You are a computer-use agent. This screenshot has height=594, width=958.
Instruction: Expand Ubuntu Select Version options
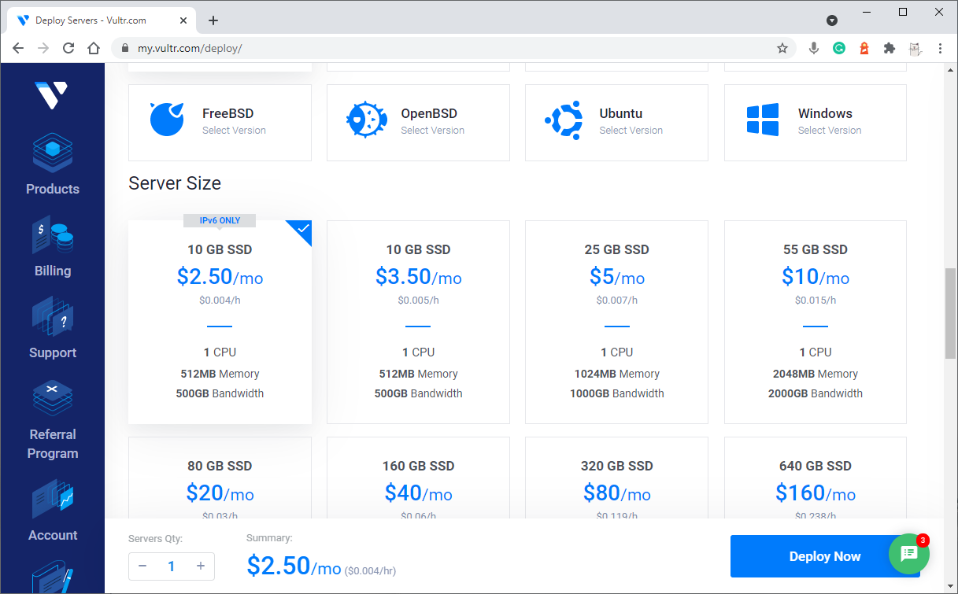[x=616, y=123]
